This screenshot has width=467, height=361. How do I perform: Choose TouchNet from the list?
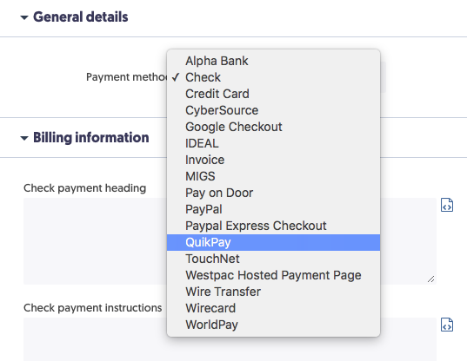point(273,259)
